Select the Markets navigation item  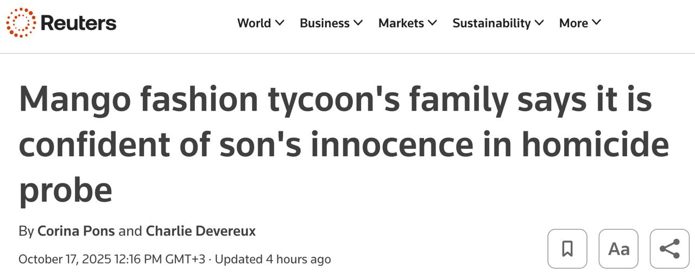pyautogui.click(x=401, y=23)
